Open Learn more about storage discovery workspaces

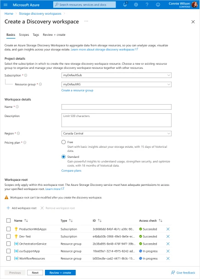click(x=104, y=50)
